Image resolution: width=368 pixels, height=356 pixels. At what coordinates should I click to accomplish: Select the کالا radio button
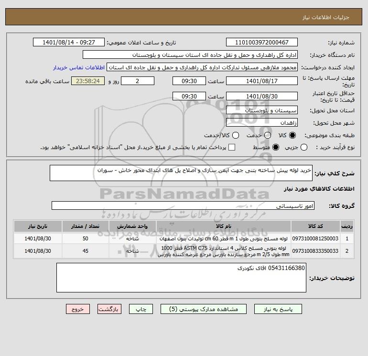click(292, 135)
